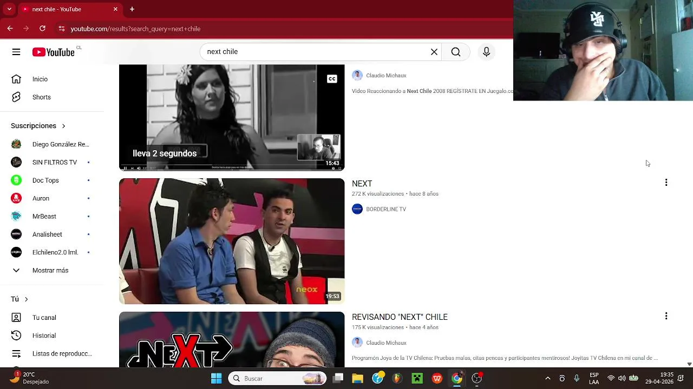The image size is (693, 389).
Task: Show hidden system tray icons
Action: click(x=547, y=378)
